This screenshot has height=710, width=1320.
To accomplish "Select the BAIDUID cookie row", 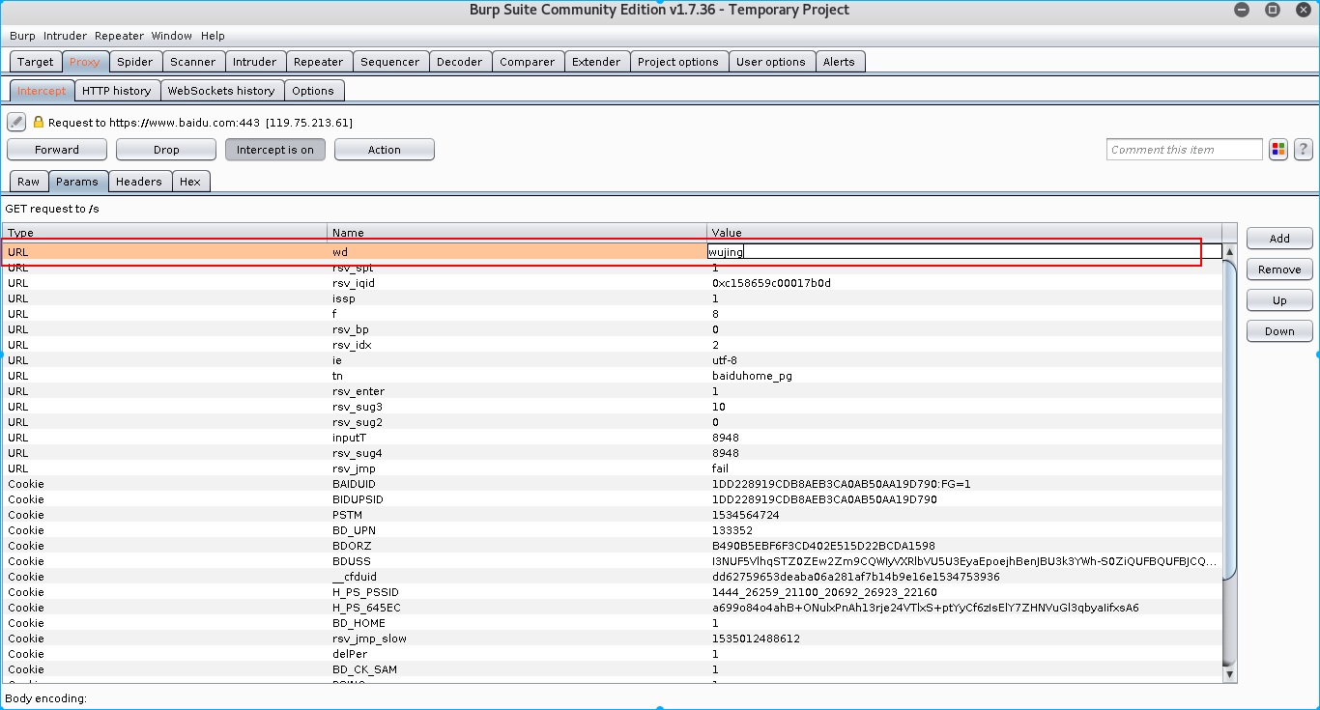I will pos(613,484).
